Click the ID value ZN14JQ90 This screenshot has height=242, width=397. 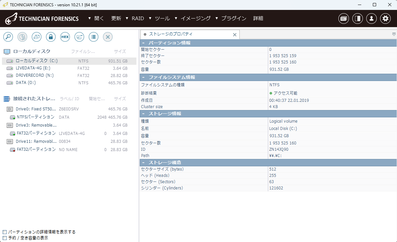(x=279, y=149)
